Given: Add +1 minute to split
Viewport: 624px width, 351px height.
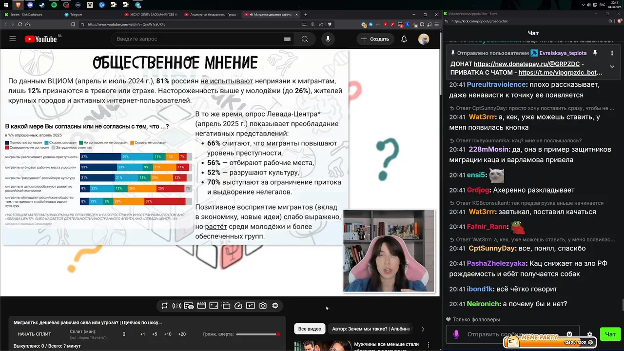Looking at the screenshot, I should (x=142, y=334).
